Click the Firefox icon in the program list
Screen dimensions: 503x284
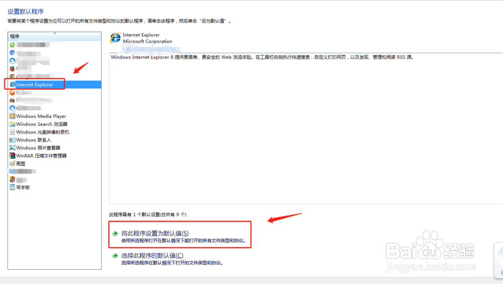click(x=12, y=68)
